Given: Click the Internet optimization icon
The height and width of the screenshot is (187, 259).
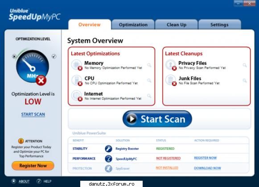Looking at the screenshot, I should click(77, 96).
